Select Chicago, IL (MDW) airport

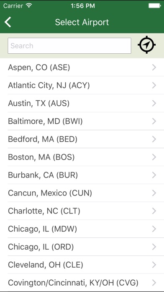[82, 229]
